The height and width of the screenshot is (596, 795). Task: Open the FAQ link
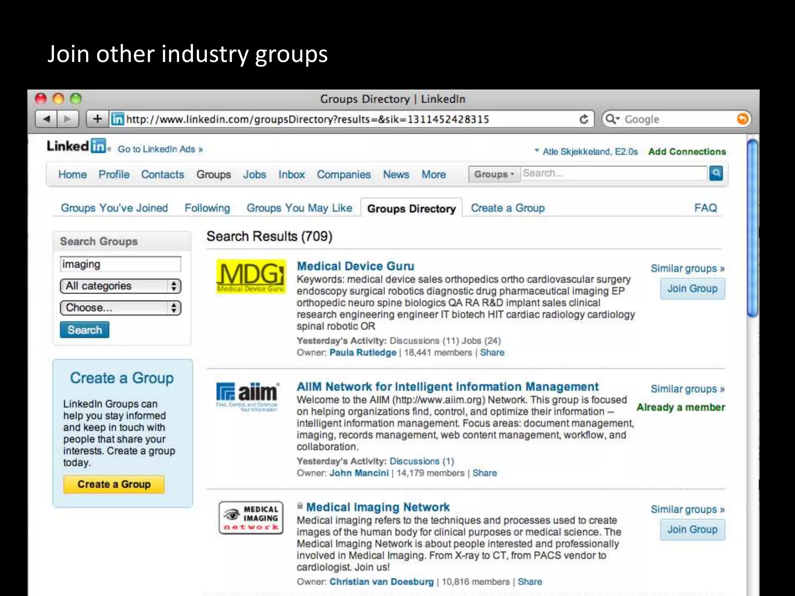[705, 208]
